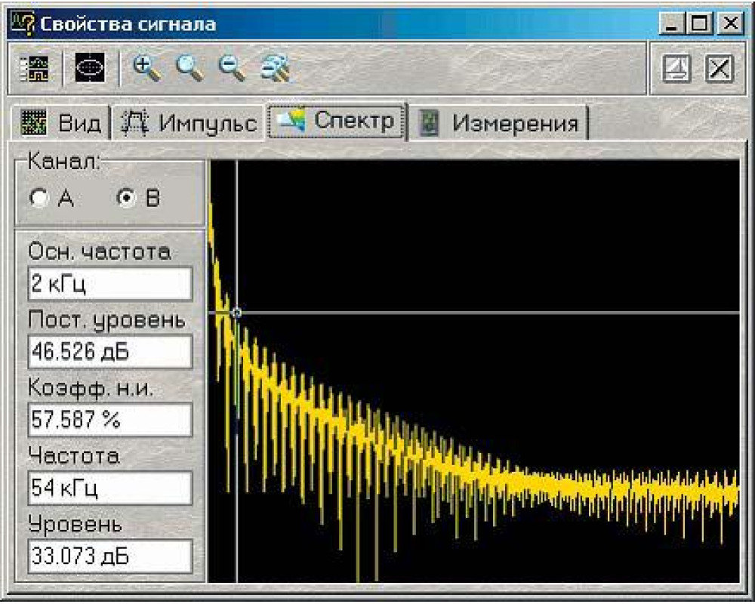This screenshot has height=604, width=755.
Task: Click the plain magnifier zoom icon
Action: [190, 69]
